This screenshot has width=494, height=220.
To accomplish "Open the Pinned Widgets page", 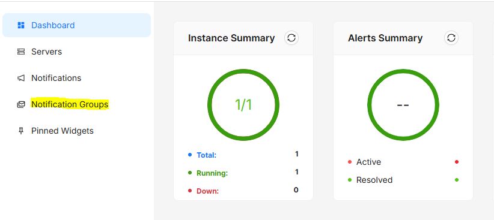I will (63, 131).
